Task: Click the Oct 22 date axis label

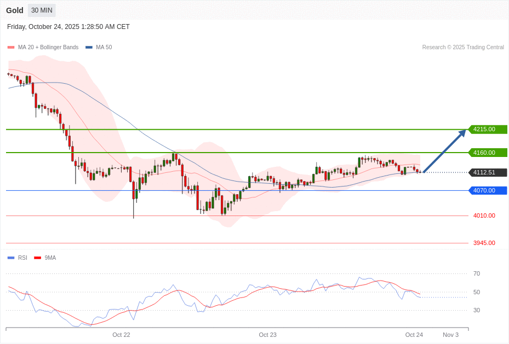Action: pos(121,335)
